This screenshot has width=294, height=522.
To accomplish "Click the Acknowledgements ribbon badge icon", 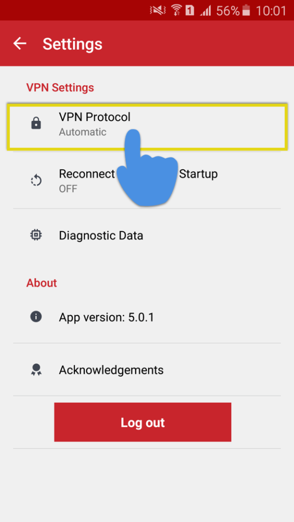I will (36, 370).
